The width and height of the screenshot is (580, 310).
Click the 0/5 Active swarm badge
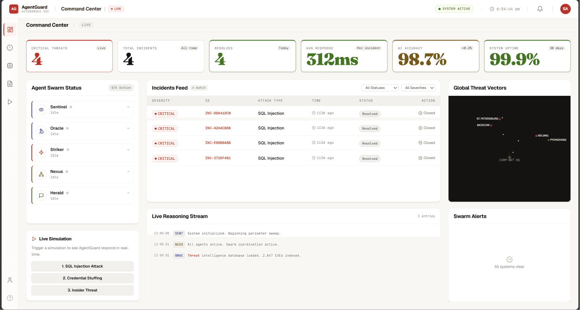click(121, 88)
